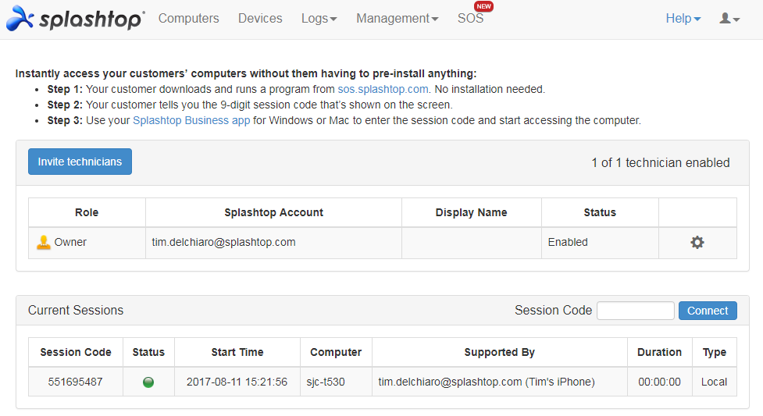Image resolution: width=763 pixels, height=416 pixels.
Task: Open the sos.splashtop.com link
Action: tap(383, 89)
